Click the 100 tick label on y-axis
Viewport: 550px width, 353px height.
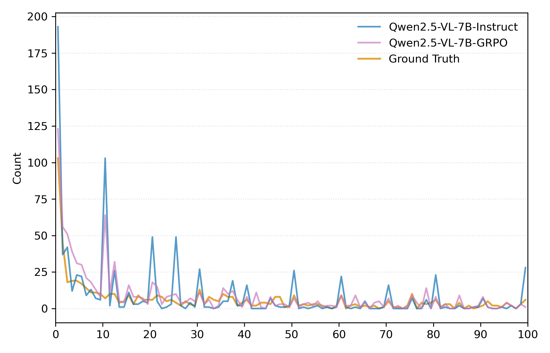click(37, 163)
